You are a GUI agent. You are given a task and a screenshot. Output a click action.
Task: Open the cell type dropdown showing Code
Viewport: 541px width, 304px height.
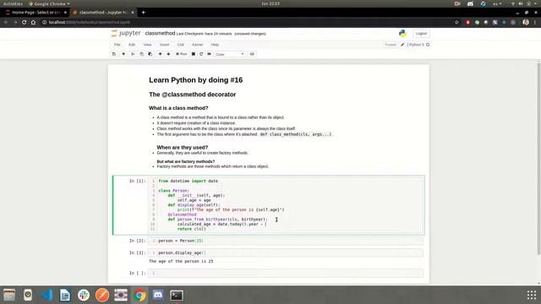pyautogui.click(x=229, y=54)
